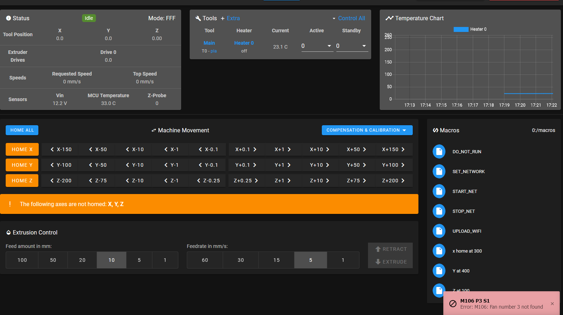Click the Extrude button
The width and height of the screenshot is (563, 315).
[390, 262]
